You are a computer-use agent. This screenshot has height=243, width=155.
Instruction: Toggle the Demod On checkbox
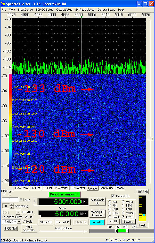coord(113,196)
